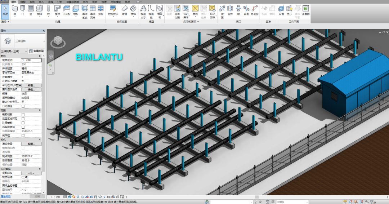The height and width of the screenshot is (204, 389).
Task: Choose the Model Group (模型组) tool
Action: coord(160,12)
